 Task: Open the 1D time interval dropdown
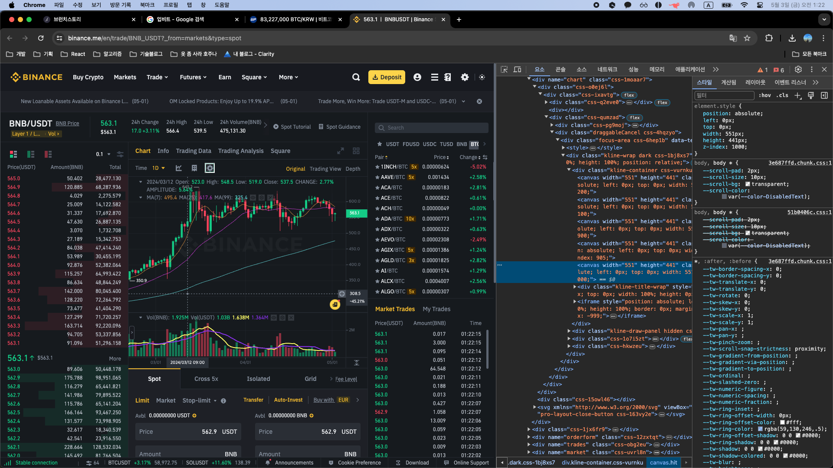pos(158,168)
